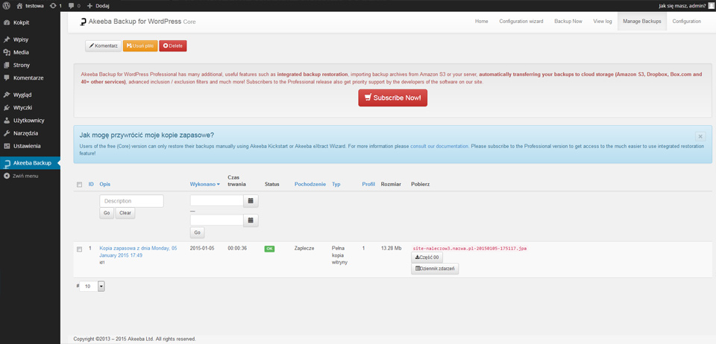Open Configuration wizard tab

pyautogui.click(x=521, y=22)
